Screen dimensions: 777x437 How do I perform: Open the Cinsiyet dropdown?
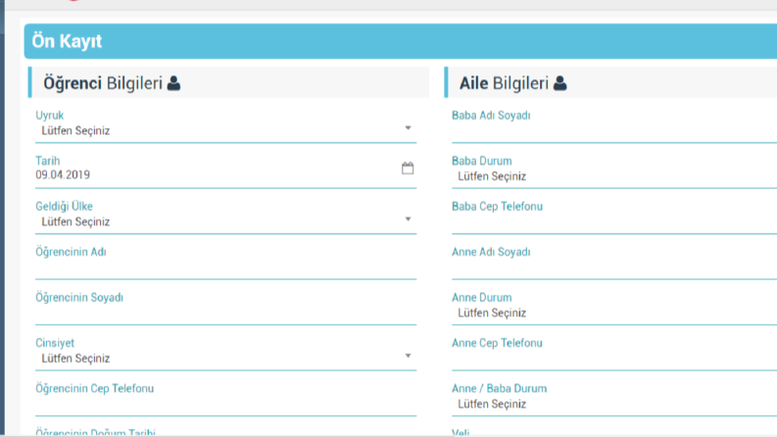point(226,359)
